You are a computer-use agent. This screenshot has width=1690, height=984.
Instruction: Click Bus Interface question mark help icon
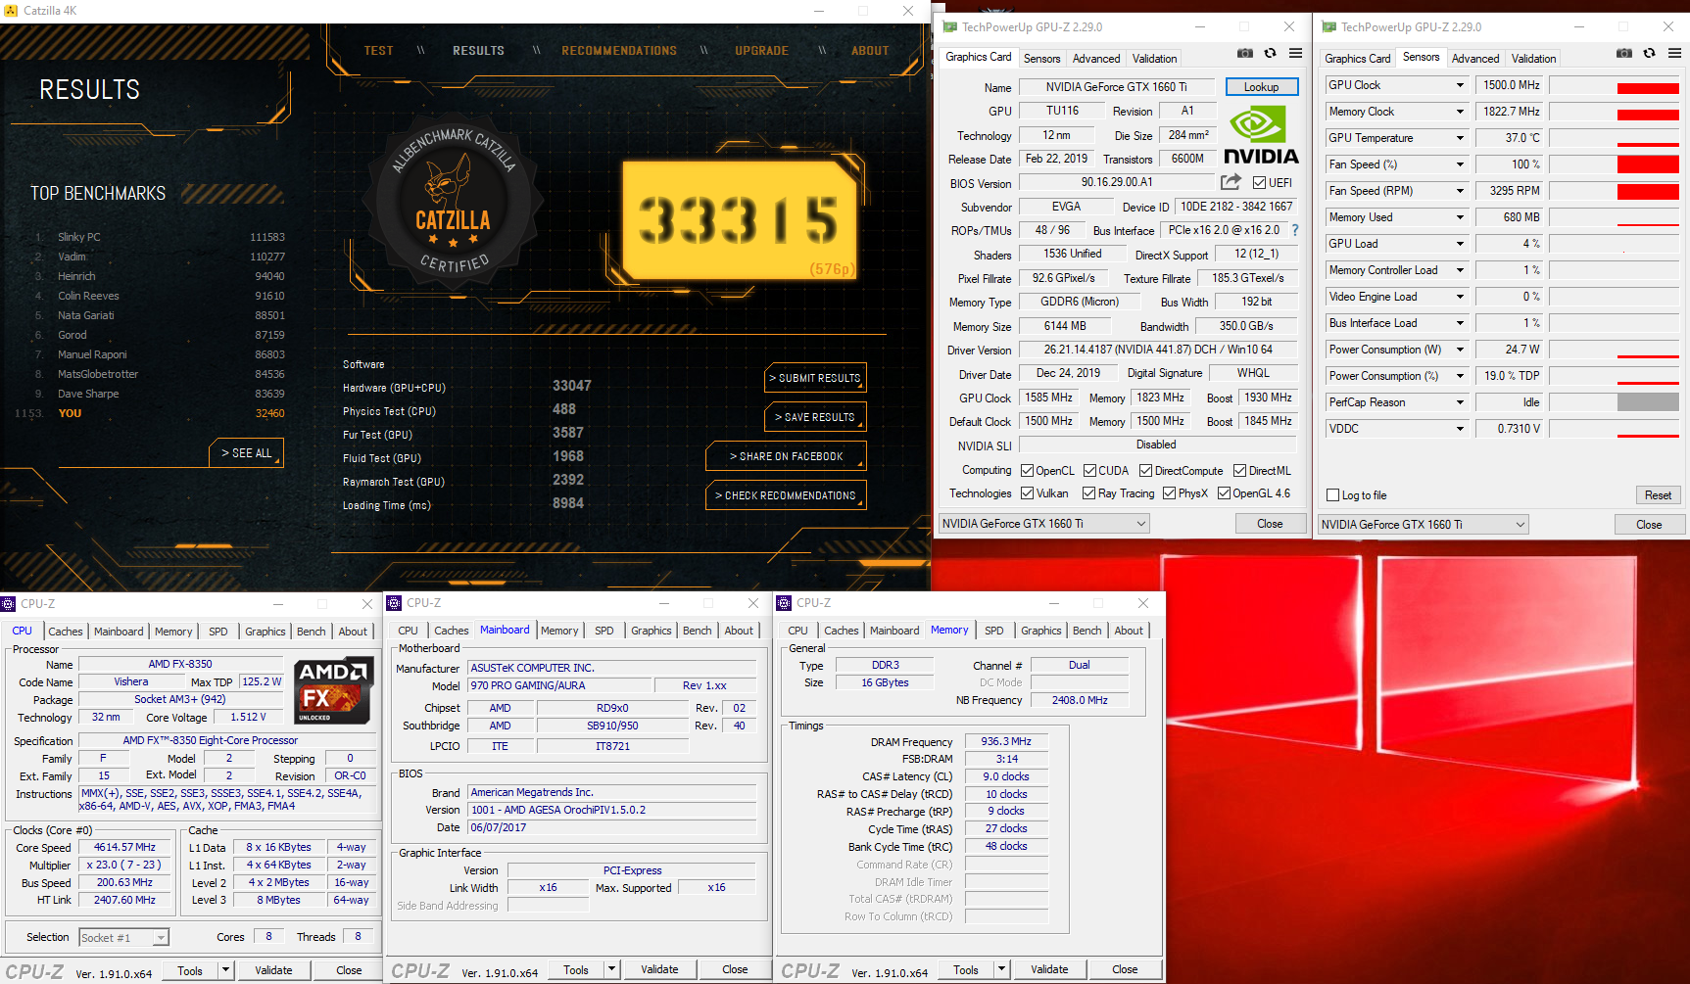point(1295,230)
